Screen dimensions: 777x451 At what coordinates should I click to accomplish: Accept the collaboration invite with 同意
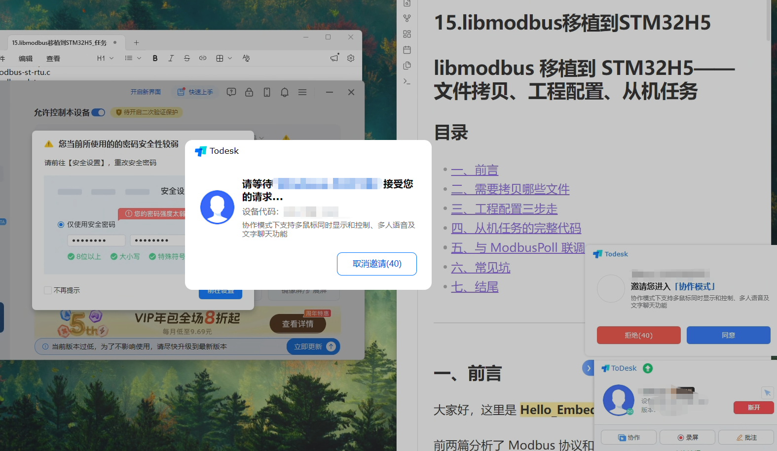tap(729, 335)
